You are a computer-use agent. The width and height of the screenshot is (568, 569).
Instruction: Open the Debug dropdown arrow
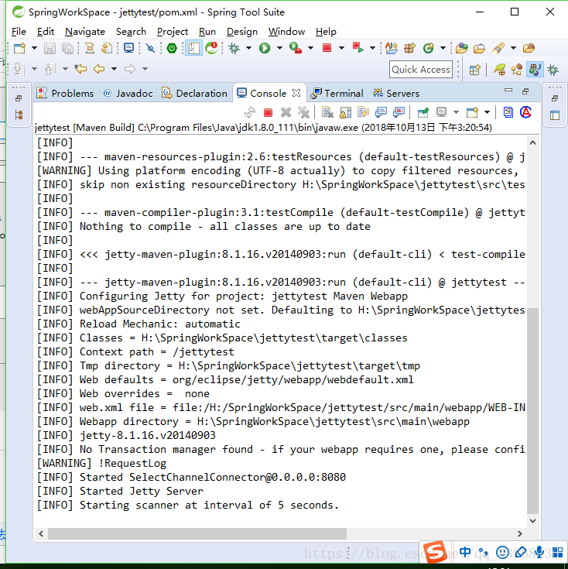(x=248, y=48)
